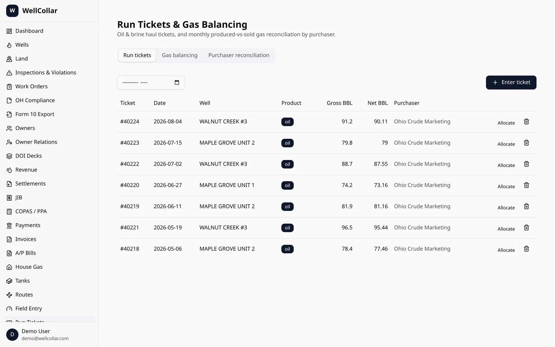
Task: Click the Tanks icon in the sidebar
Action: pos(9,281)
